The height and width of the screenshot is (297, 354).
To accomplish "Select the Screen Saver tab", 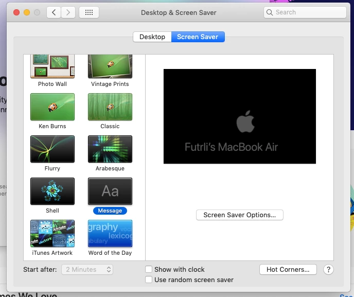I will pos(198,37).
